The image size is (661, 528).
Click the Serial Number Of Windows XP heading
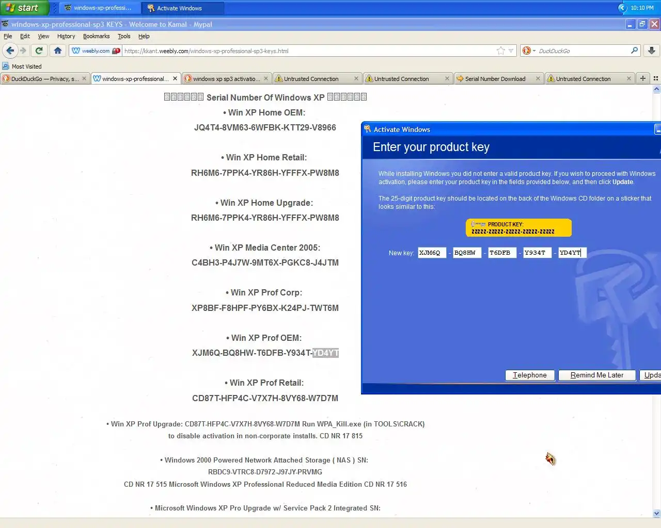pos(265,97)
